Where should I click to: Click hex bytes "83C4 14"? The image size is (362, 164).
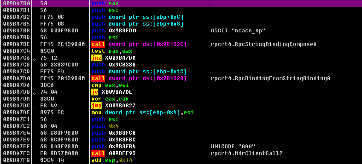point(52,160)
